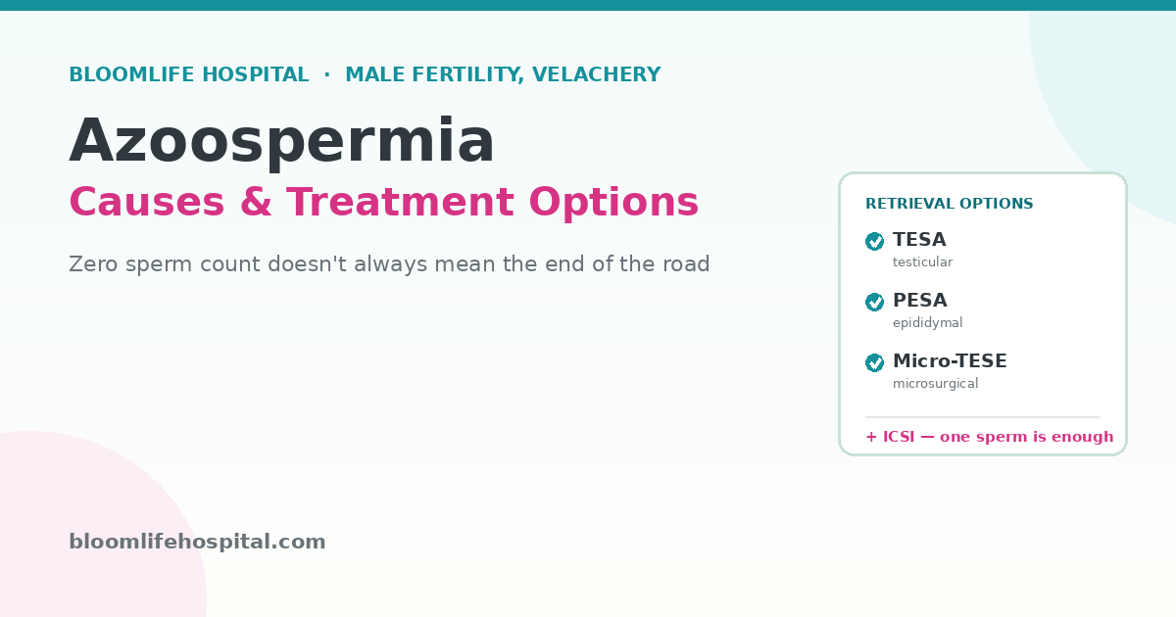1176x617 pixels.
Task: Click the microsurgical description text
Action: (935, 384)
